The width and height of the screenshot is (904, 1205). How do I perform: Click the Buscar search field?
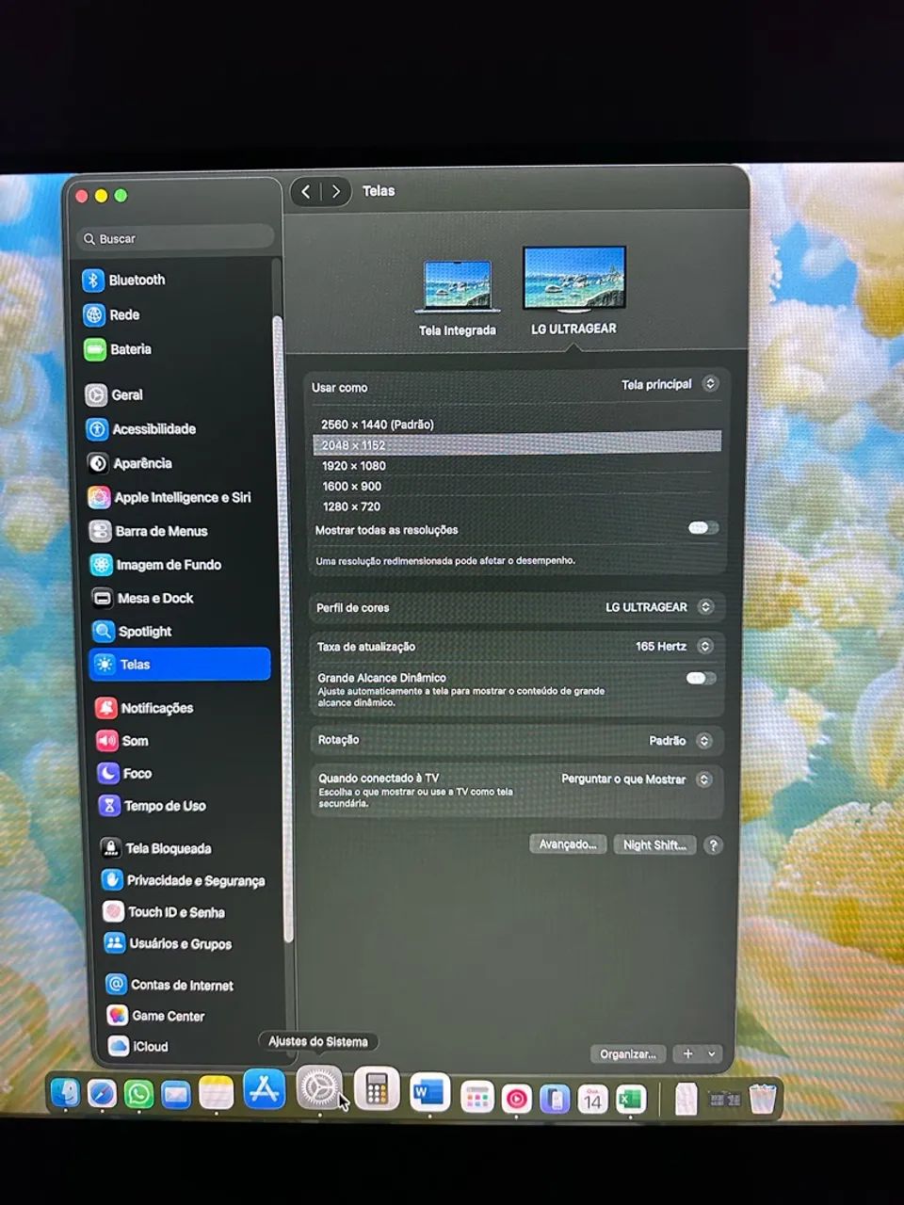175,239
